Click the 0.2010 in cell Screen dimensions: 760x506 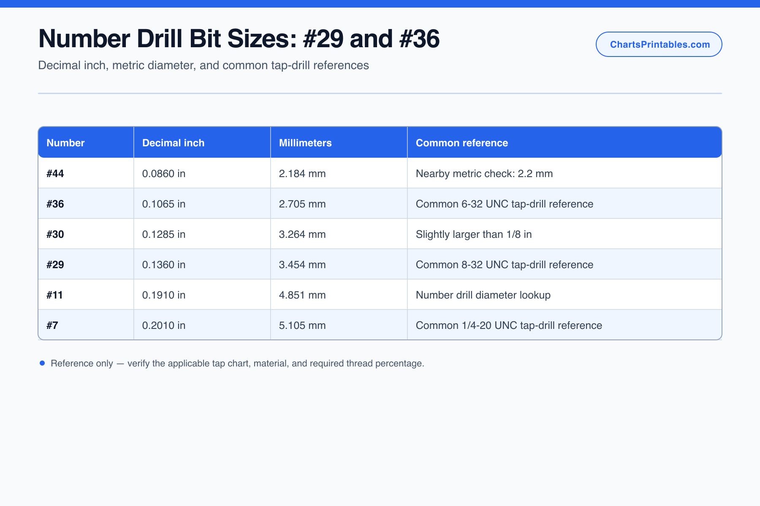pyautogui.click(x=202, y=325)
